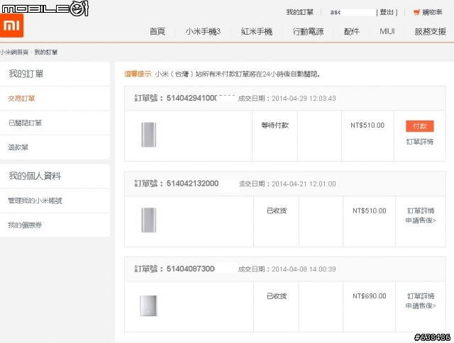The width and height of the screenshot is (454, 343).
Task: Click date 2014-04-29 12:03:43
Action: pos(304,99)
